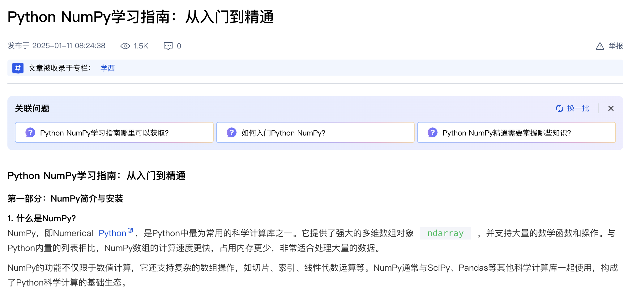
Task: Click the 举报 report text
Action: [616, 46]
